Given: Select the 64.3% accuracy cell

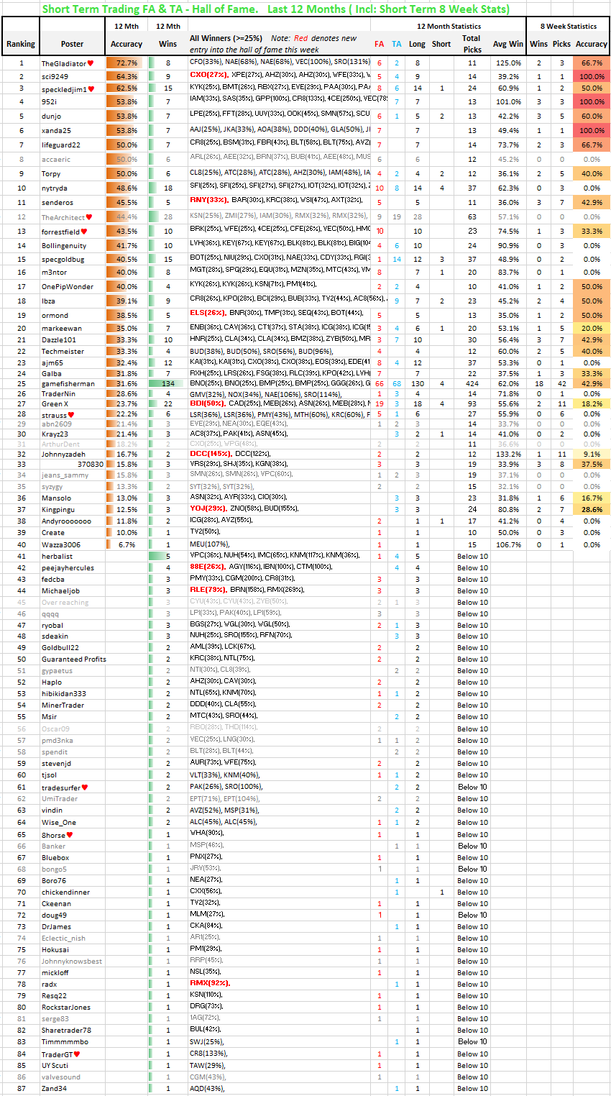Looking at the screenshot, I should click(x=127, y=76).
